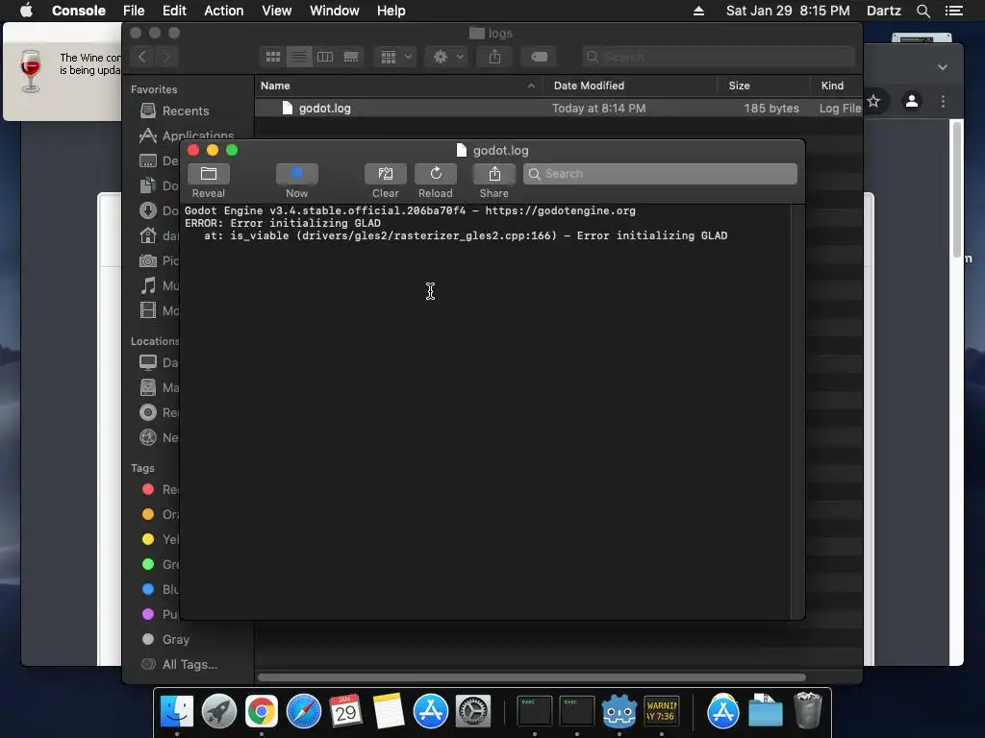
Task: Share the godot.log document
Action: point(493,174)
